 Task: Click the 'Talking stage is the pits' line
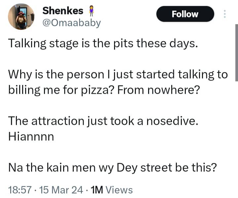tap(103, 44)
